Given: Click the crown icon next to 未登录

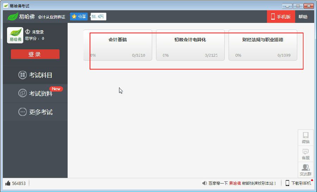Looking at the screenshot, I should 28,32.
